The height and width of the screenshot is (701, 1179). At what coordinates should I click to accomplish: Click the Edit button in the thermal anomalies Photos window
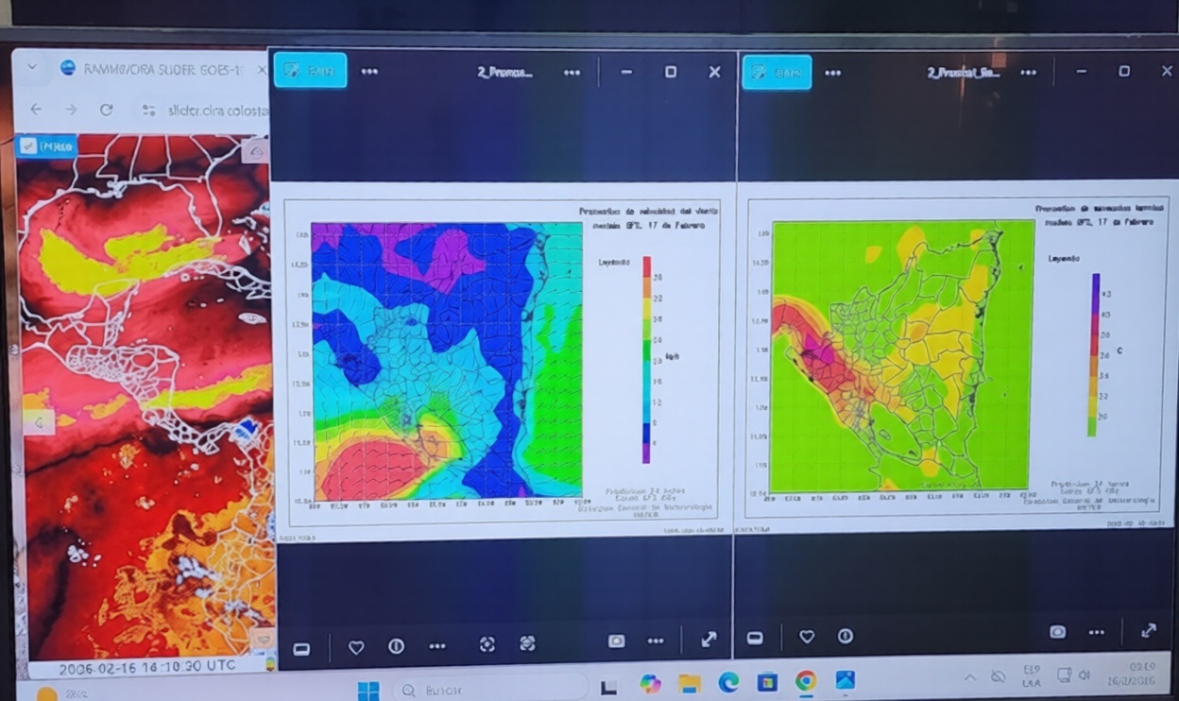click(777, 73)
